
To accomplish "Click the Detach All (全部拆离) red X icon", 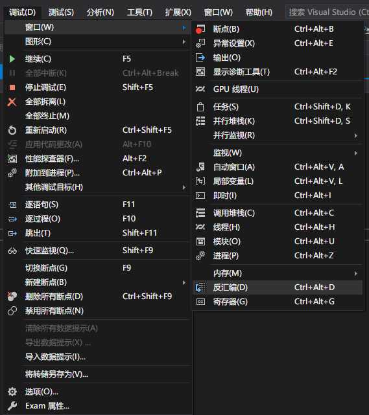I will pyautogui.click(x=12, y=102).
